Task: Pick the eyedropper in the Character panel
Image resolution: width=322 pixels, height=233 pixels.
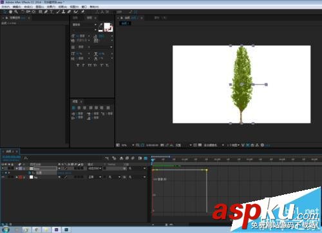Action: click(x=100, y=25)
